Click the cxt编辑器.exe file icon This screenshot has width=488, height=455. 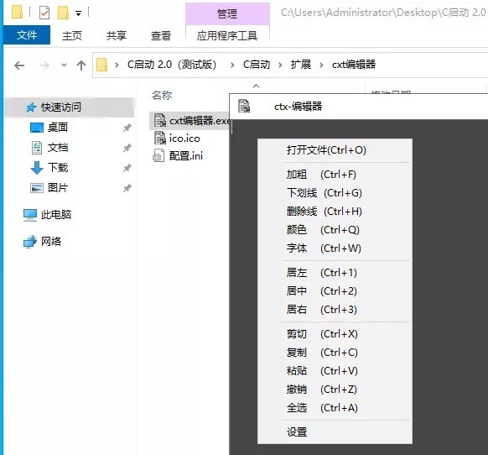(160, 120)
